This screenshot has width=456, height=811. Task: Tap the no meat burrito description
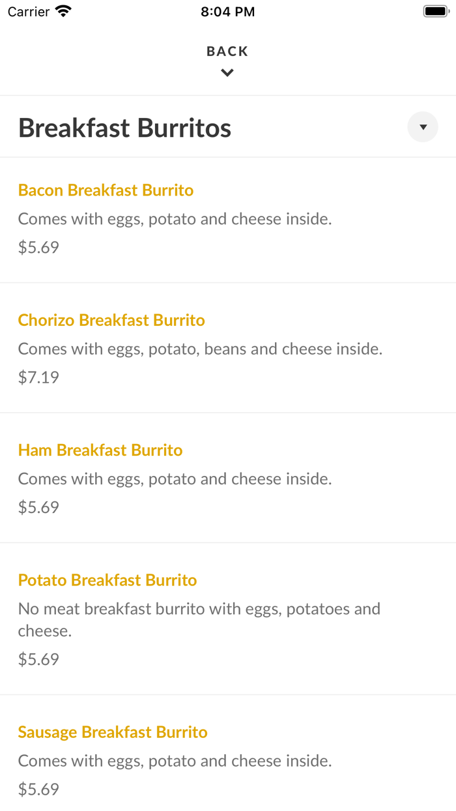tap(199, 619)
